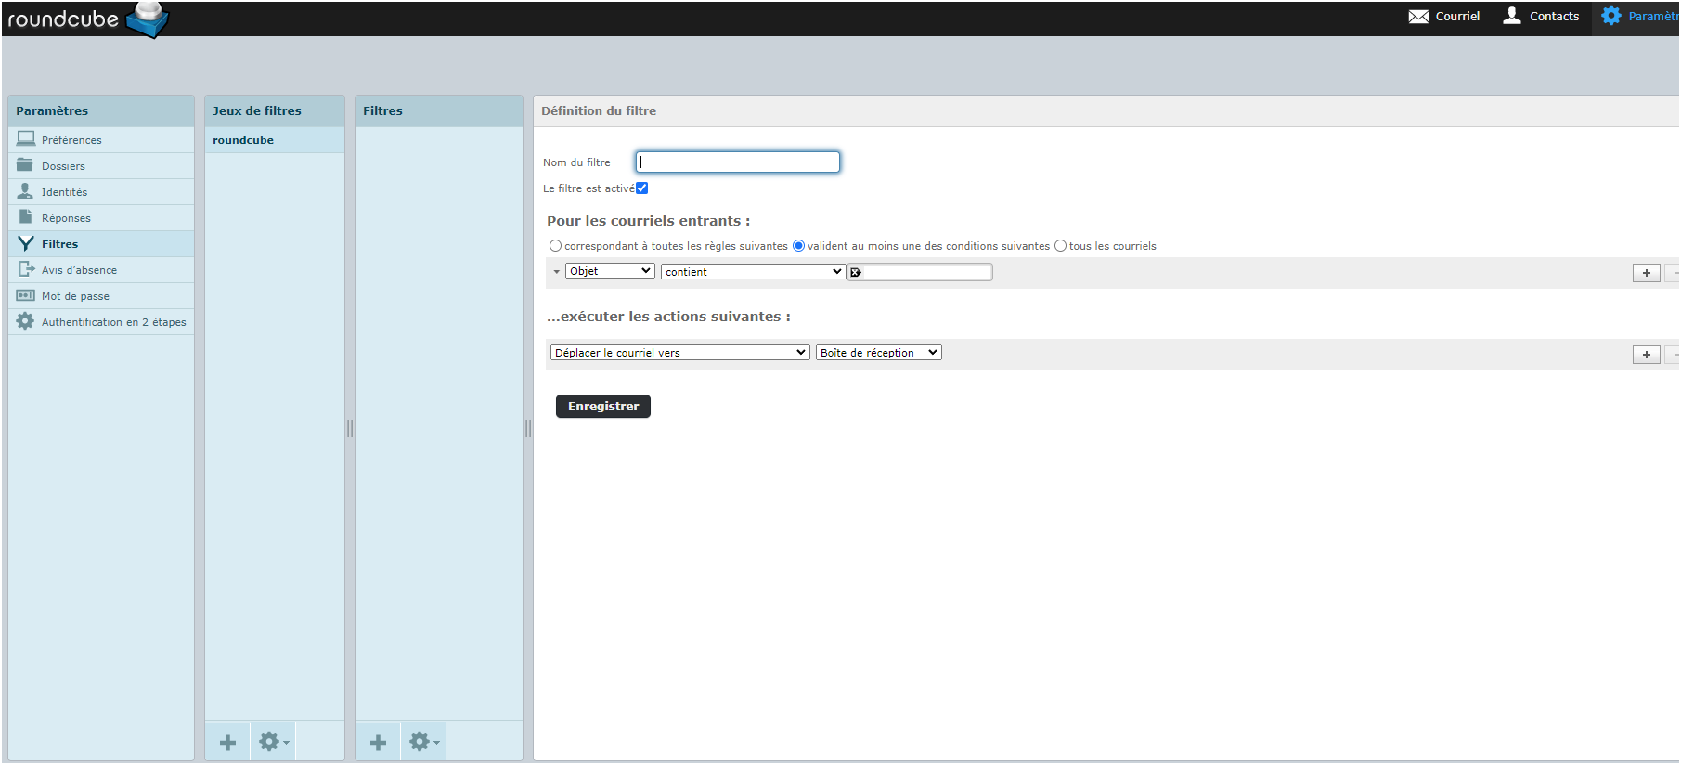Add a new rule row with plus button
The height and width of the screenshot is (765, 1681).
(1646, 273)
